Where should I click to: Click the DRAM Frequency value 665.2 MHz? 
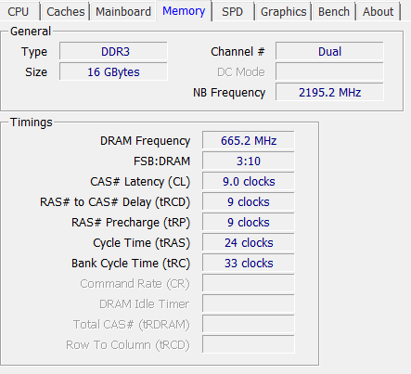click(x=249, y=140)
